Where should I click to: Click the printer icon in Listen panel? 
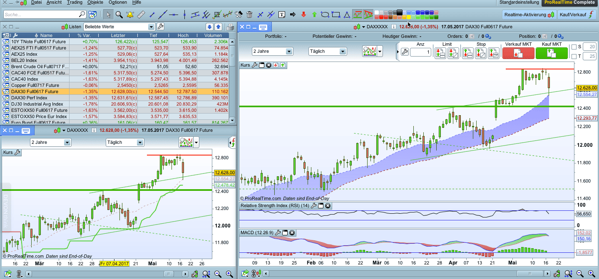(x=230, y=27)
